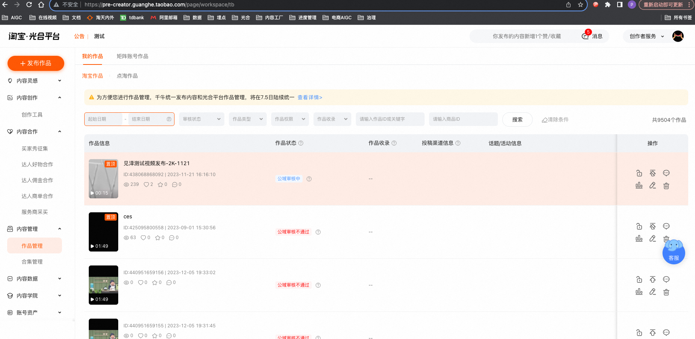Open 查看详情 link in notice
This screenshot has height=339, width=695.
pos(310,97)
